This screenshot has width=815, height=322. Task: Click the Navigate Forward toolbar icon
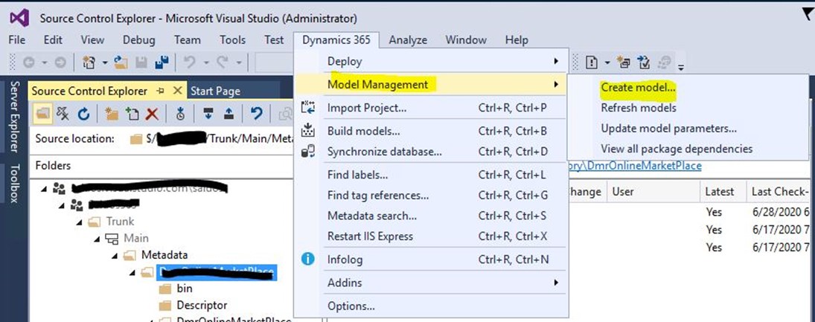[x=60, y=63]
